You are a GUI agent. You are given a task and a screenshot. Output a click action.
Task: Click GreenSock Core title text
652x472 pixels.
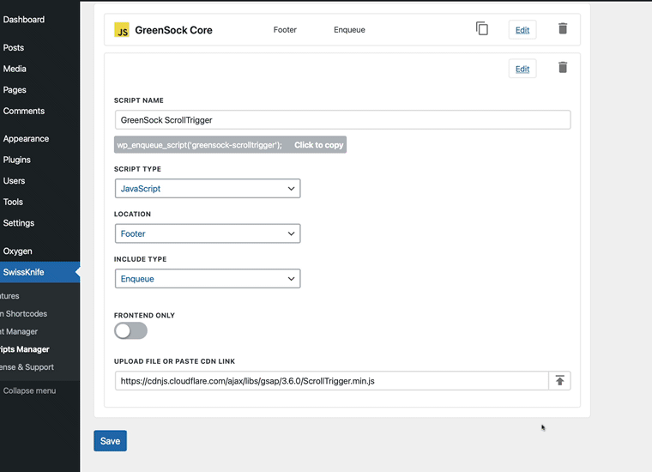pos(174,30)
